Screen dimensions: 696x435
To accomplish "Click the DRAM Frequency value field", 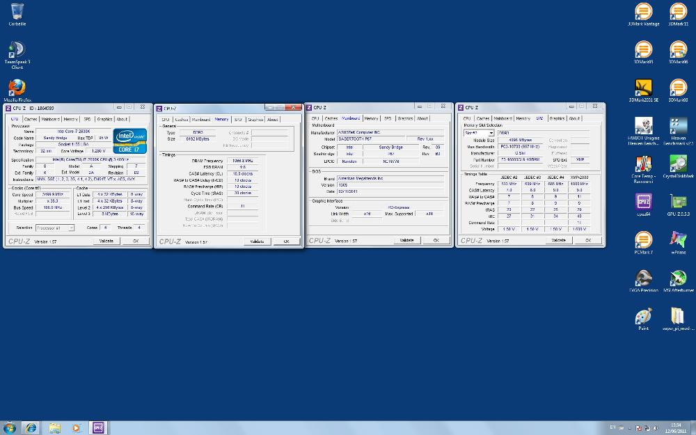I will pos(242,161).
